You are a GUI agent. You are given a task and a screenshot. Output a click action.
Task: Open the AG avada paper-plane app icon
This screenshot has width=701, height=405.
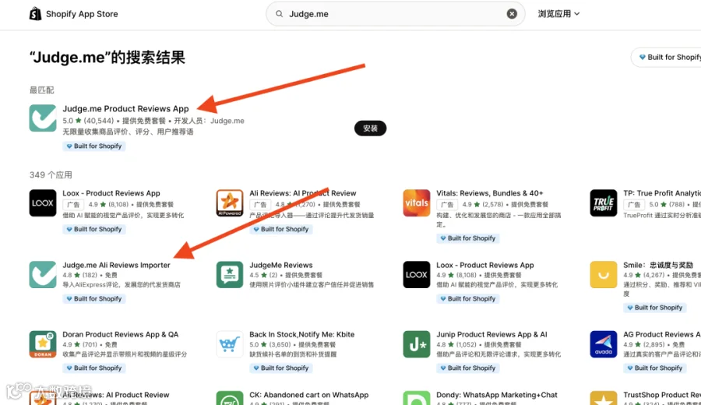[603, 344]
